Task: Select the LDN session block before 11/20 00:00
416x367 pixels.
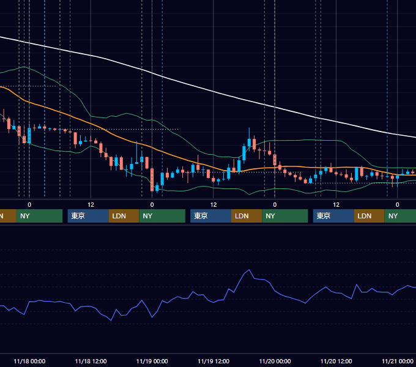Action: pos(247,216)
